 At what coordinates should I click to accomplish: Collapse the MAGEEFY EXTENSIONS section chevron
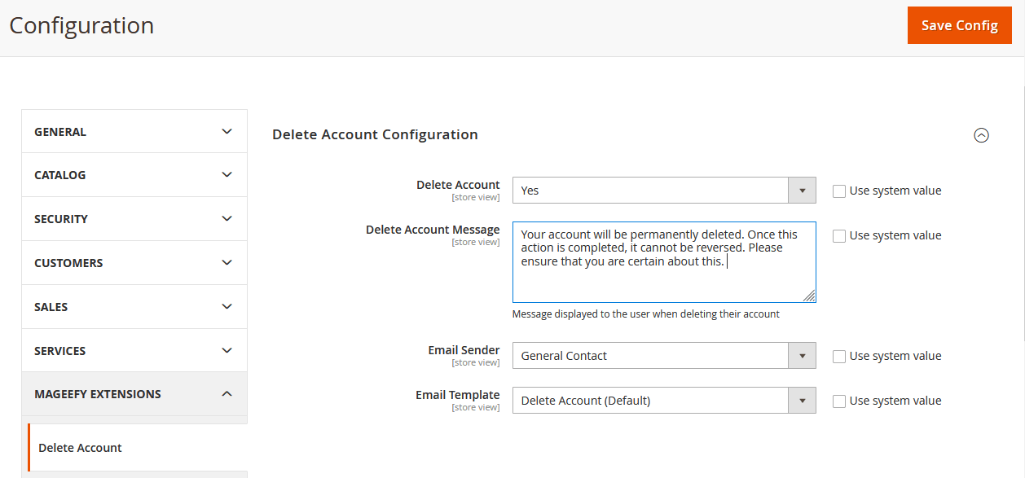(x=227, y=393)
